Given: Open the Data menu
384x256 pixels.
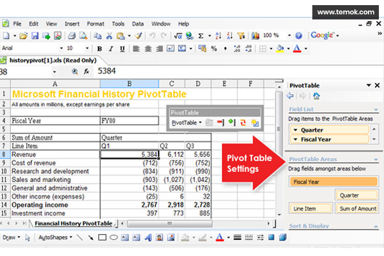Looking at the screenshot, I should pyautogui.click(x=138, y=24).
